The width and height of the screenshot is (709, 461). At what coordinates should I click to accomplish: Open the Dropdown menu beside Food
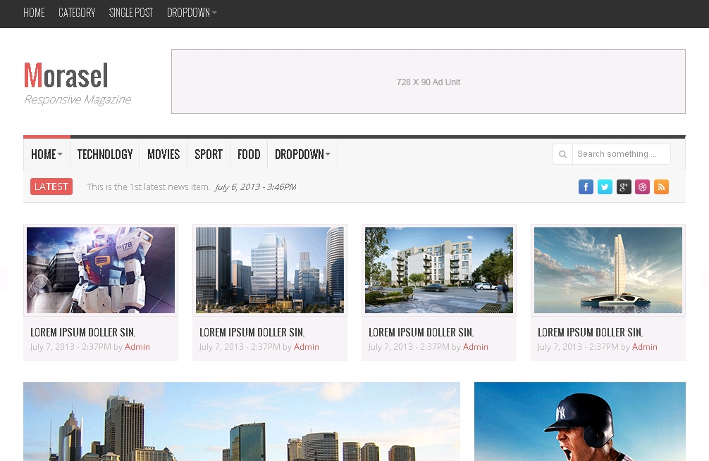pyautogui.click(x=302, y=154)
